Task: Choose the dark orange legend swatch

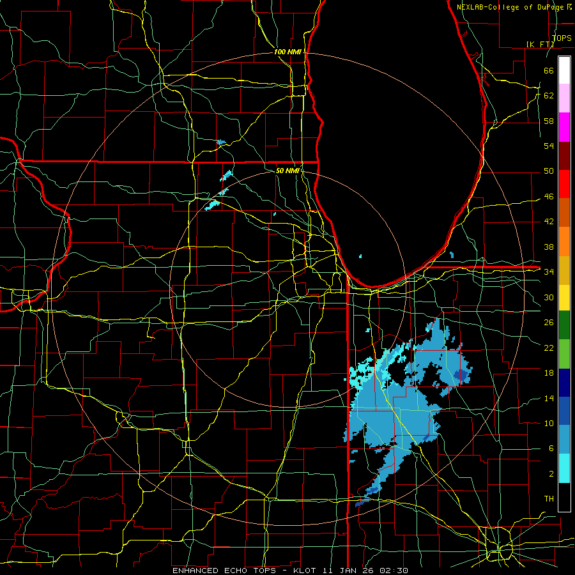Action: point(564,213)
